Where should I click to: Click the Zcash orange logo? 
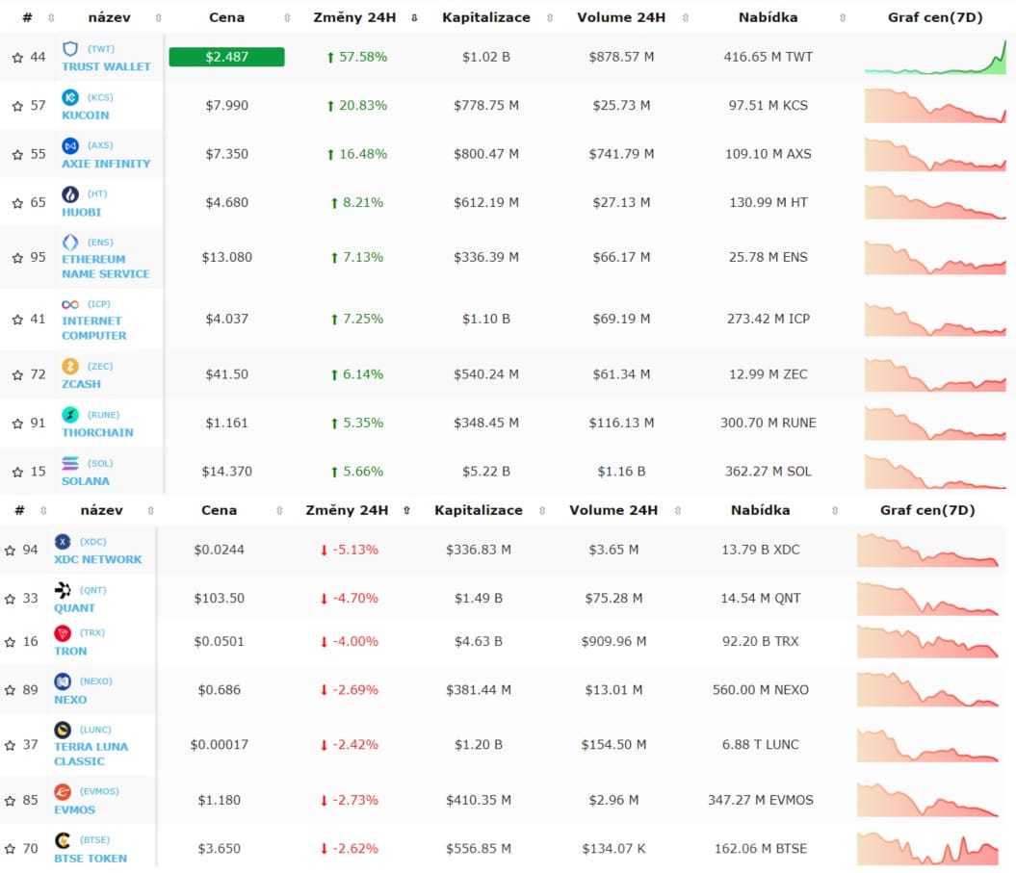click(x=70, y=367)
